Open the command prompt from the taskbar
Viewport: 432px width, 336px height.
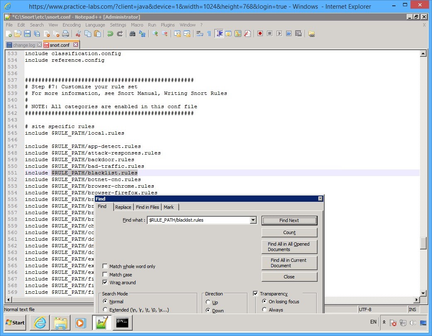tap(122, 323)
